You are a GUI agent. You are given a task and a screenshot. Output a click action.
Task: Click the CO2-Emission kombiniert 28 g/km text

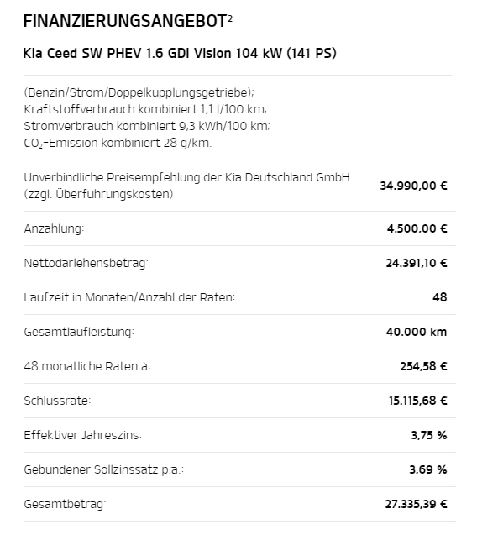click(x=118, y=143)
